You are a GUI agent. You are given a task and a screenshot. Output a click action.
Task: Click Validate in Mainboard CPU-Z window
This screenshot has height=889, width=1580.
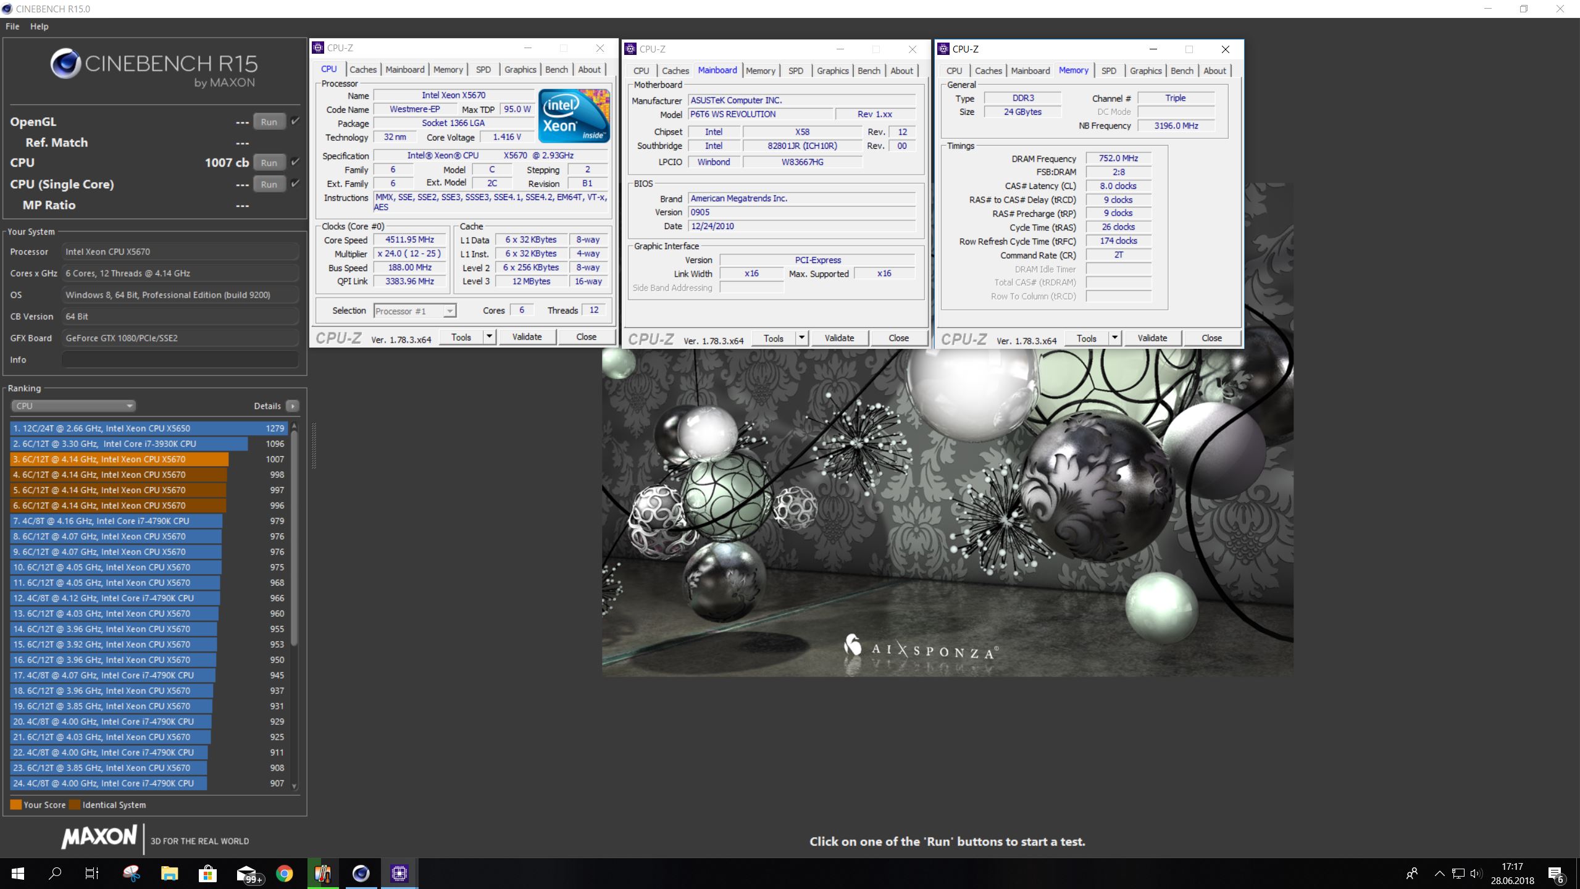[839, 338]
